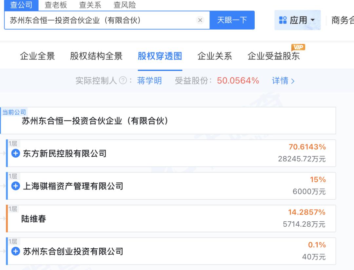This screenshot has width=354, height=270.
Task: Open the 企业全景 tab
Action: click(37, 56)
